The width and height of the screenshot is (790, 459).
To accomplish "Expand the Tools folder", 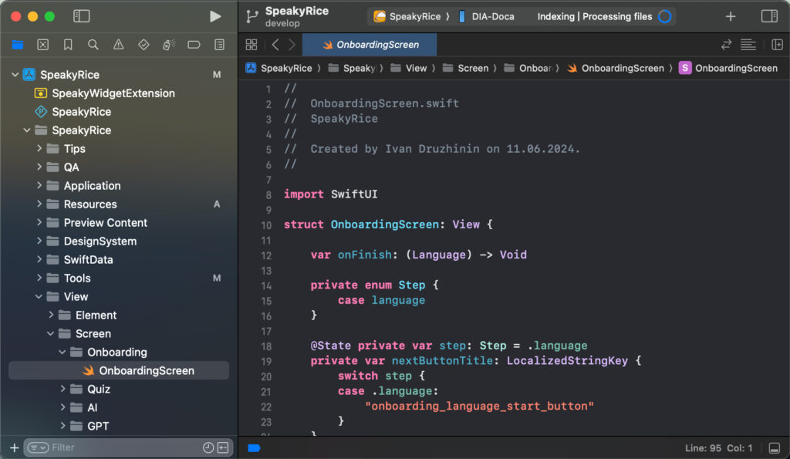I will point(39,278).
